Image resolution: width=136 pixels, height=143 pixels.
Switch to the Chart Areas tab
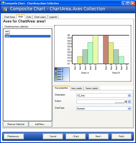pos(10,17)
